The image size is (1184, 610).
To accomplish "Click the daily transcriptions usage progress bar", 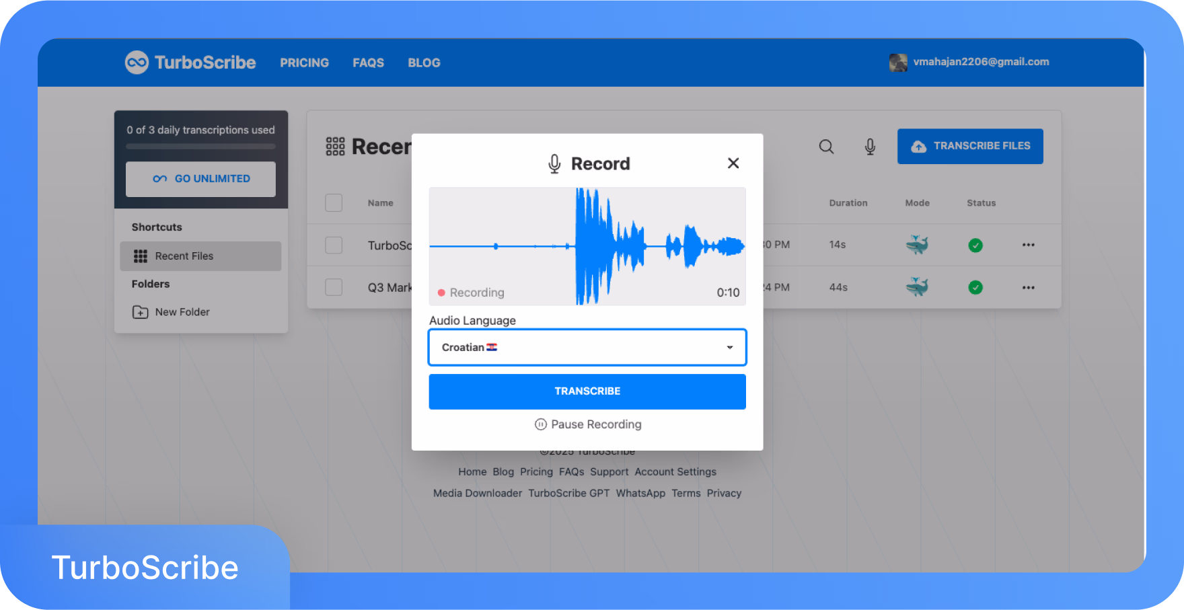I will 200,146.
